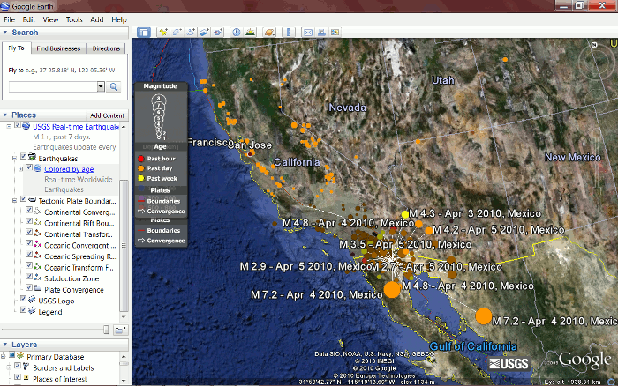Click the Fly to text input field
The height and width of the screenshot is (386, 618).
click(x=53, y=86)
